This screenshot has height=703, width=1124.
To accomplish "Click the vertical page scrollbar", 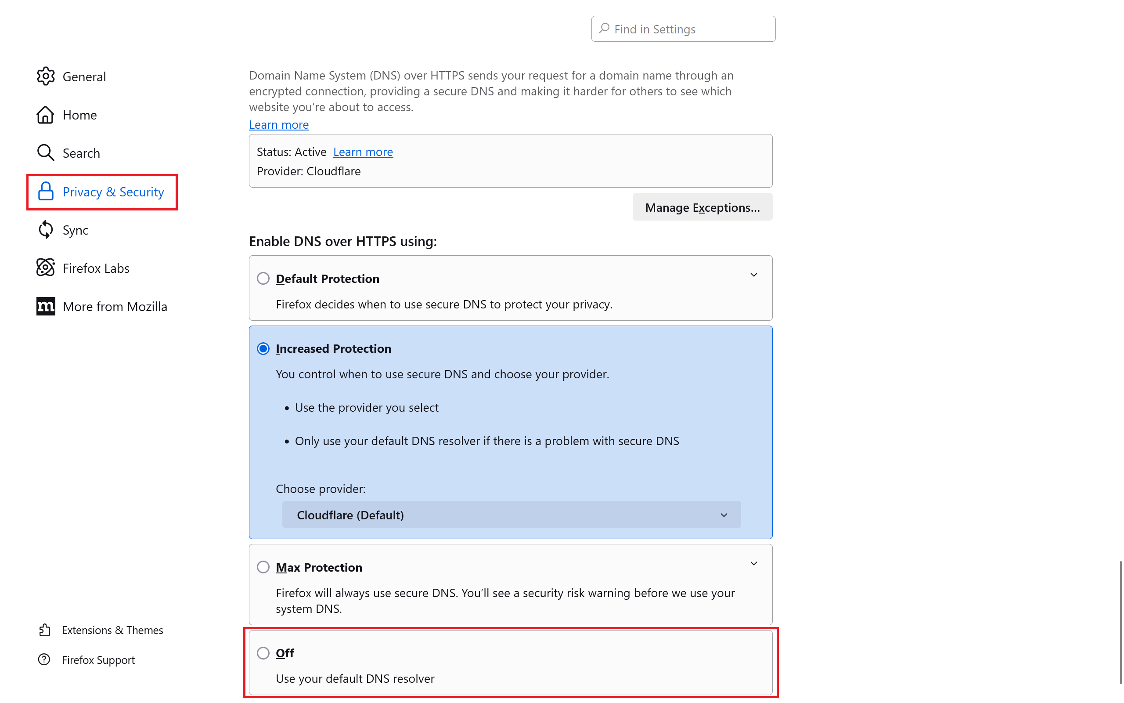I will click(x=1120, y=622).
